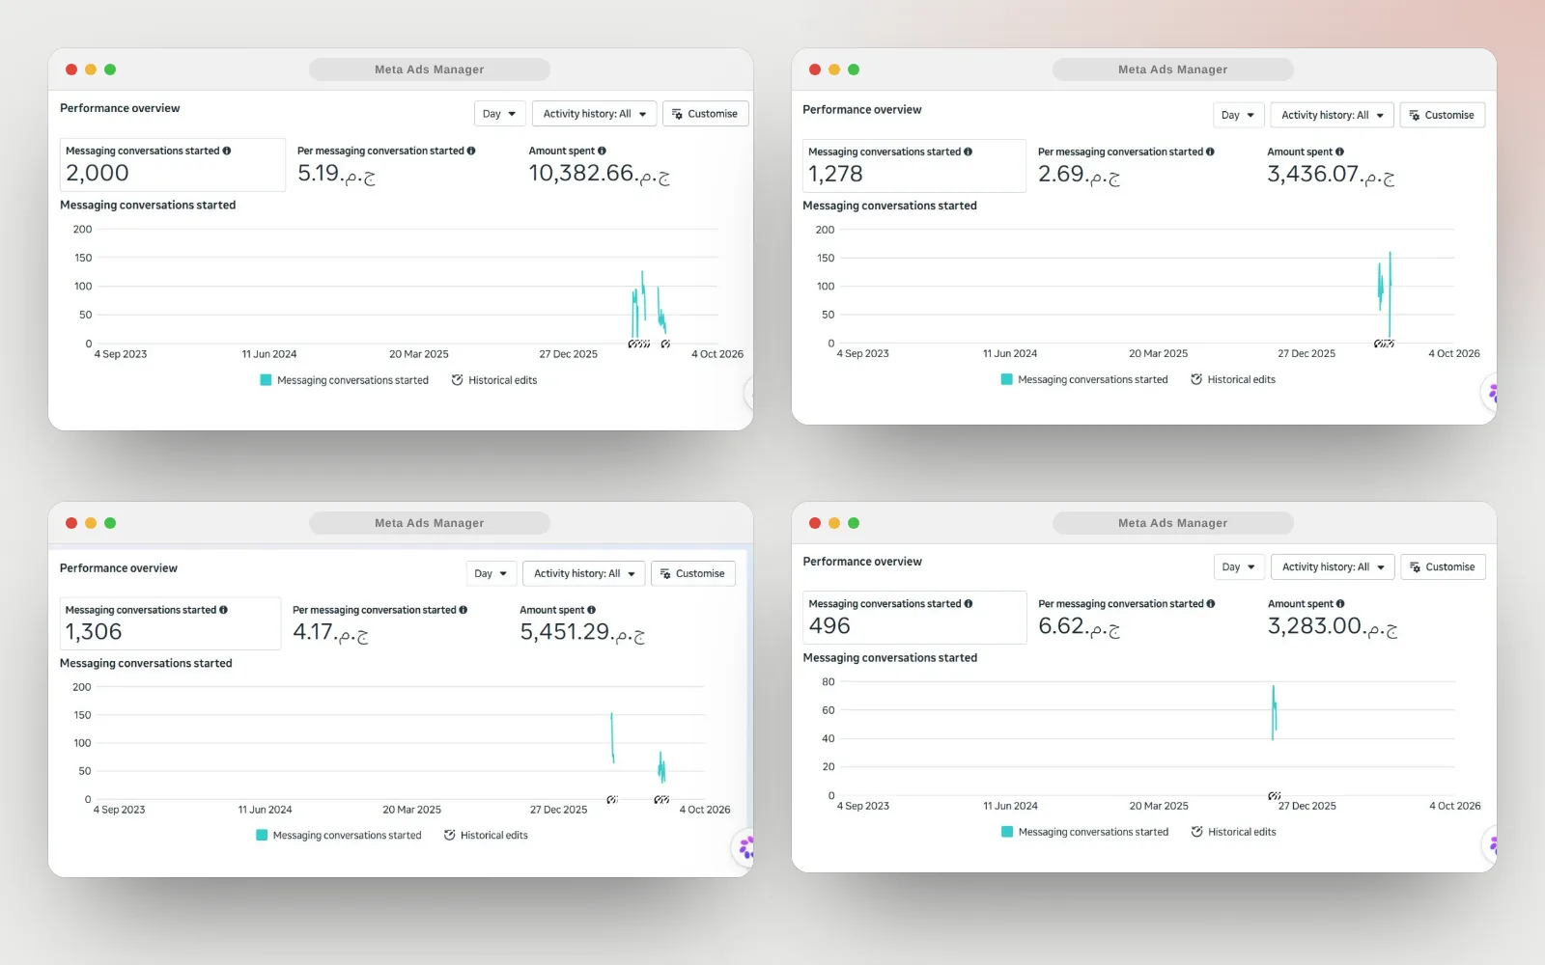The image size is (1545, 965).
Task: Click info icon beside Per messaging conversation started 2.69
Action: pyautogui.click(x=1210, y=152)
